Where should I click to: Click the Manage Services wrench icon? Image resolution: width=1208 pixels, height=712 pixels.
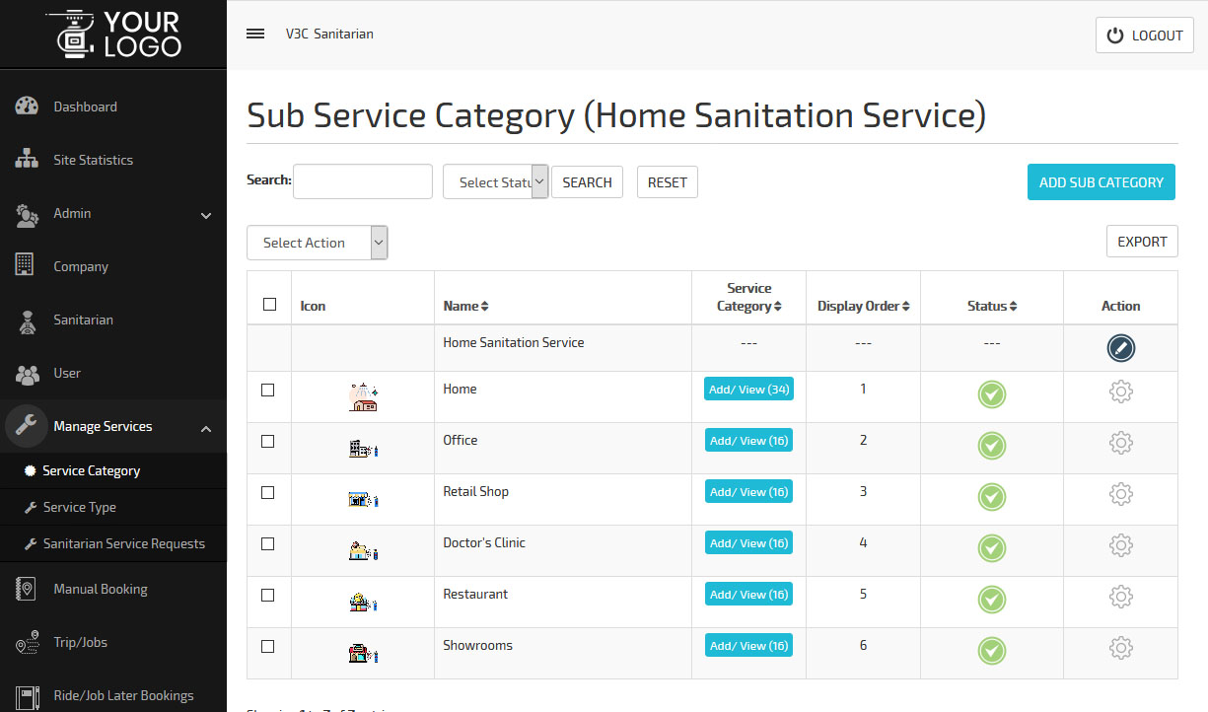pos(27,426)
